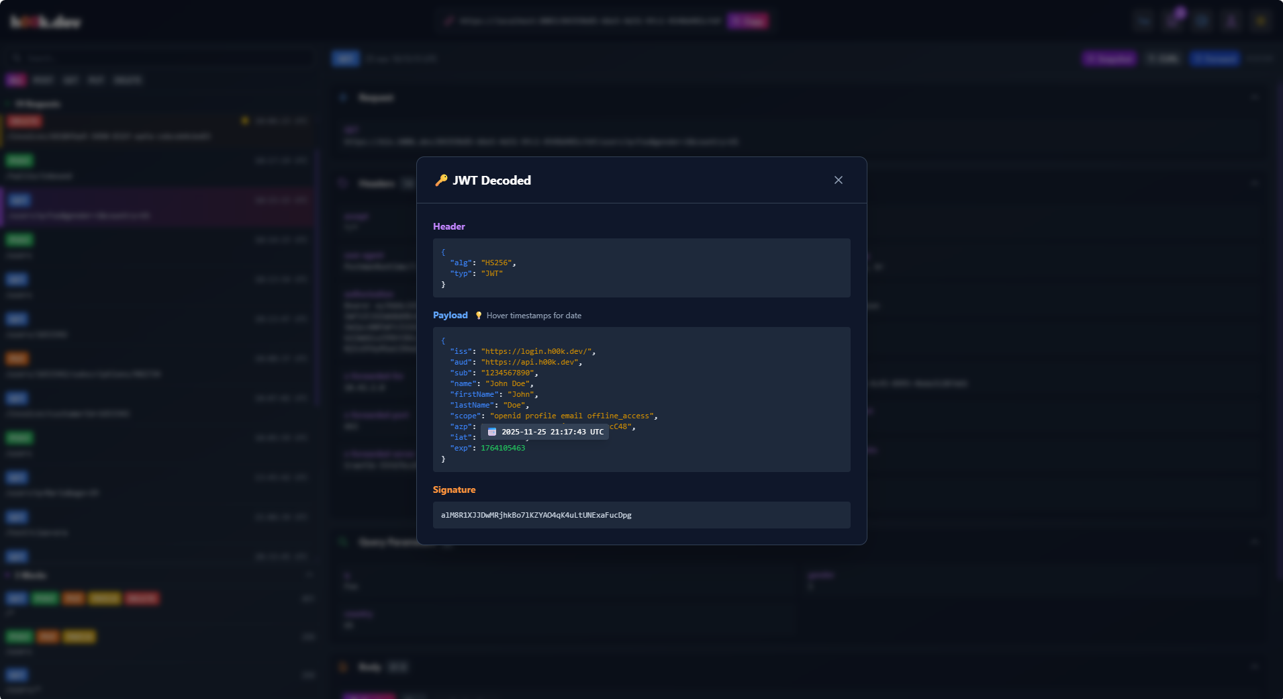Copy the webhook URL with the pink Copy button
The image size is (1283, 699).
point(747,21)
